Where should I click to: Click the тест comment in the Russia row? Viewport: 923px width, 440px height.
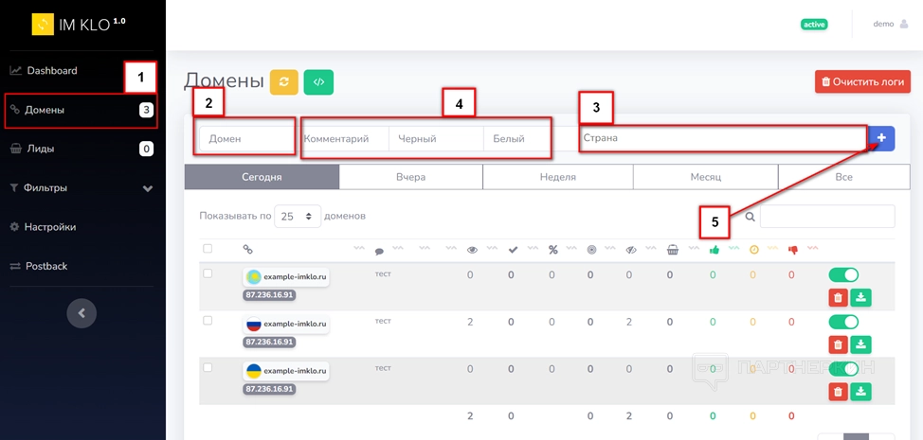pos(383,321)
